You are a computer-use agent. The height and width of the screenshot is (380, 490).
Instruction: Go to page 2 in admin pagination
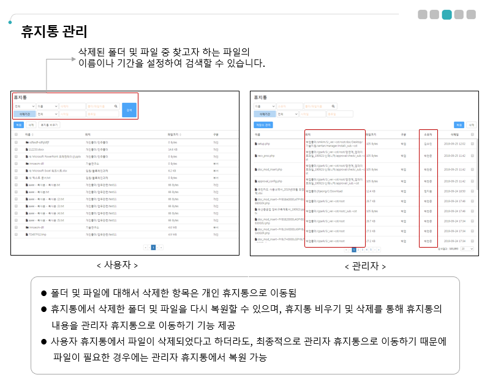358,249
